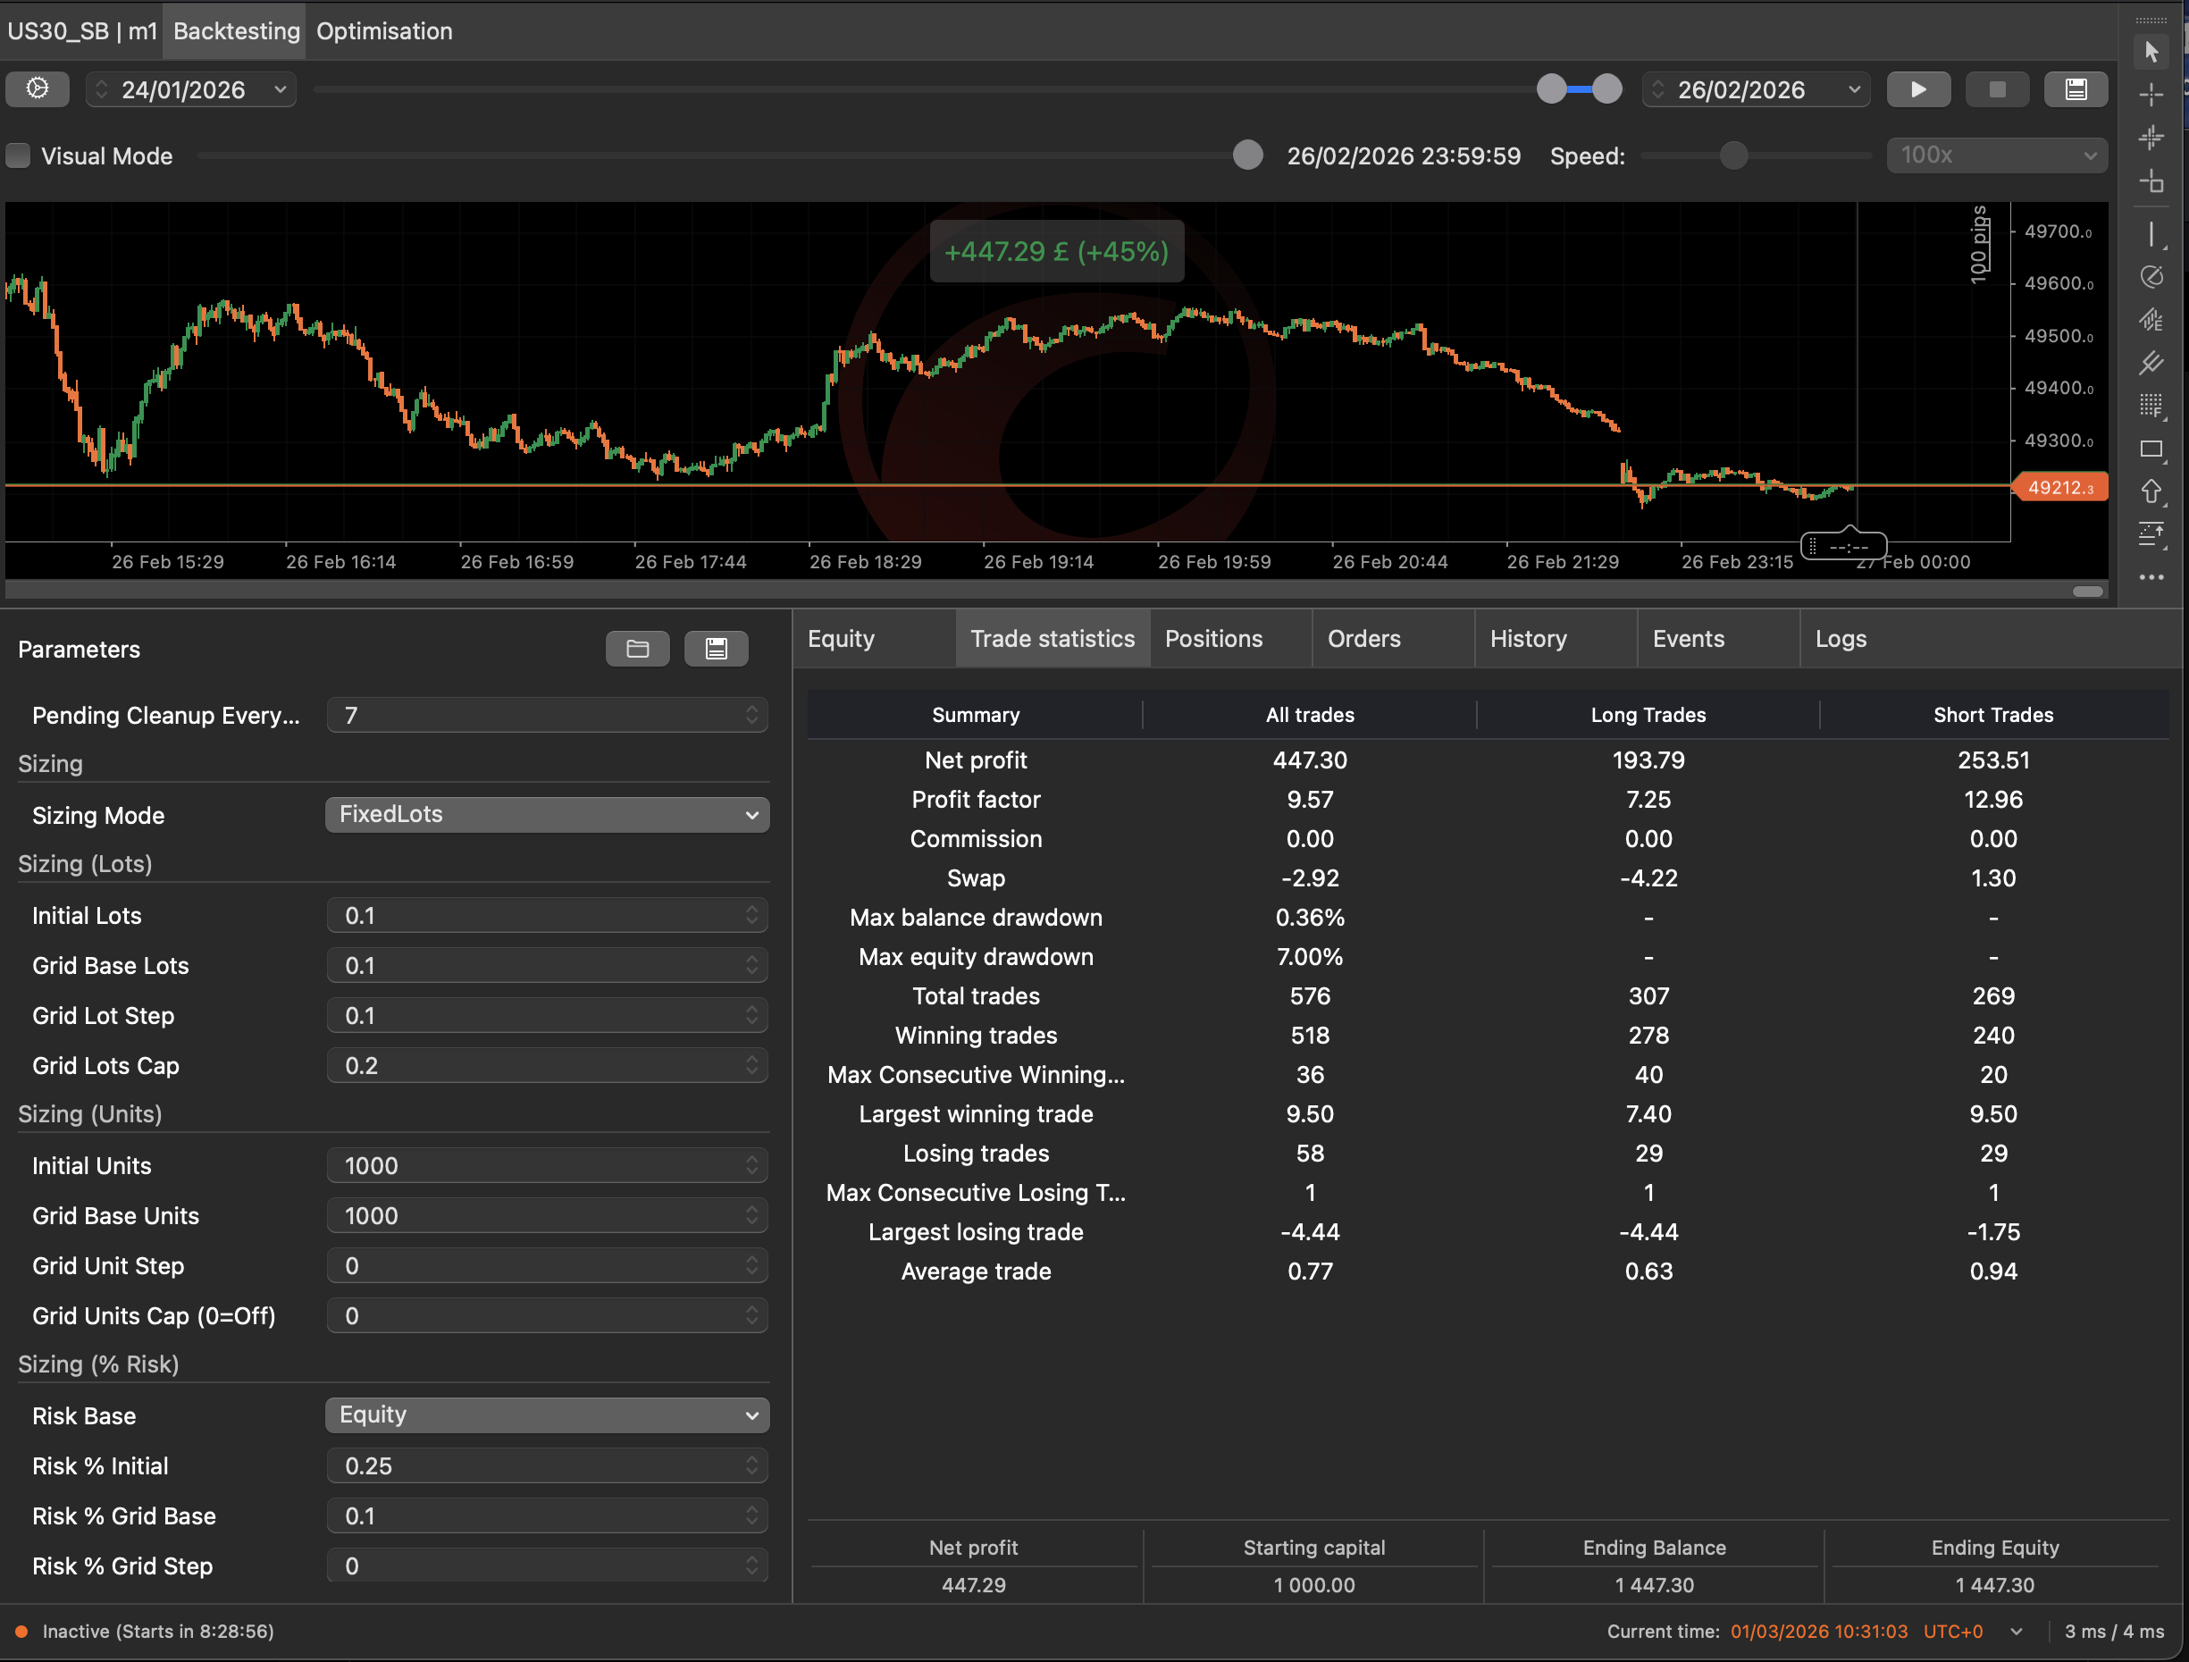Open the Risk Base Equity dropdown
Viewport: 2189px width, 1662px height.
coord(546,1415)
